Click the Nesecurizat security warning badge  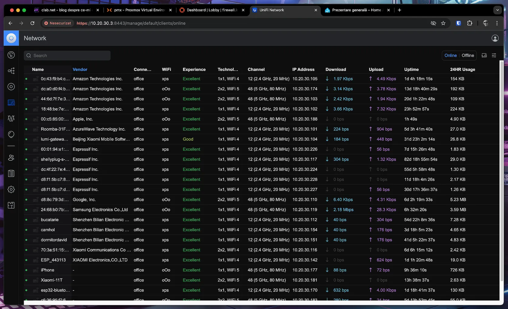(x=58, y=23)
